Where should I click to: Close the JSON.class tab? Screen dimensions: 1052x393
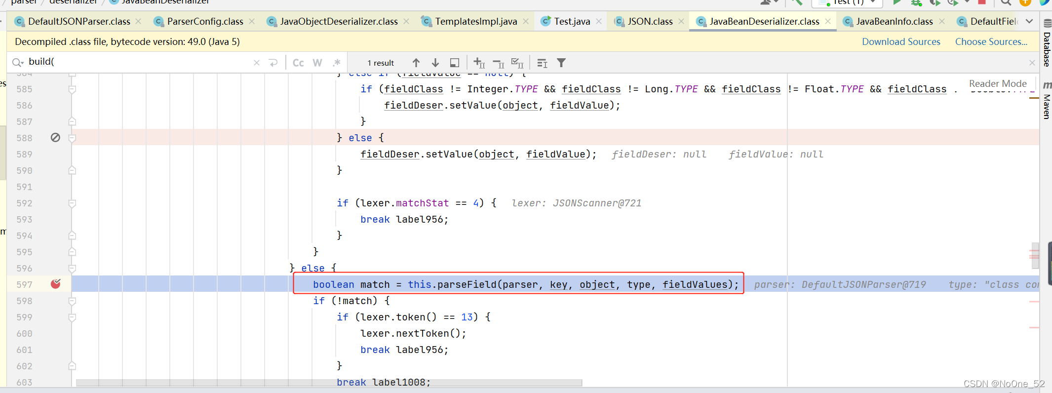pos(681,21)
